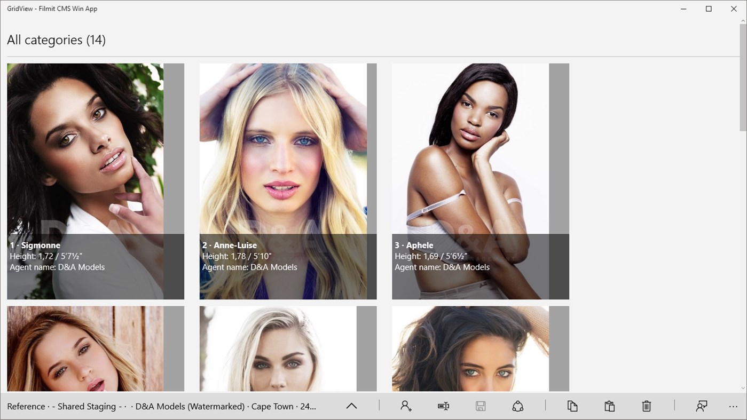Click the share icon with three circles

pyautogui.click(x=518, y=406)
